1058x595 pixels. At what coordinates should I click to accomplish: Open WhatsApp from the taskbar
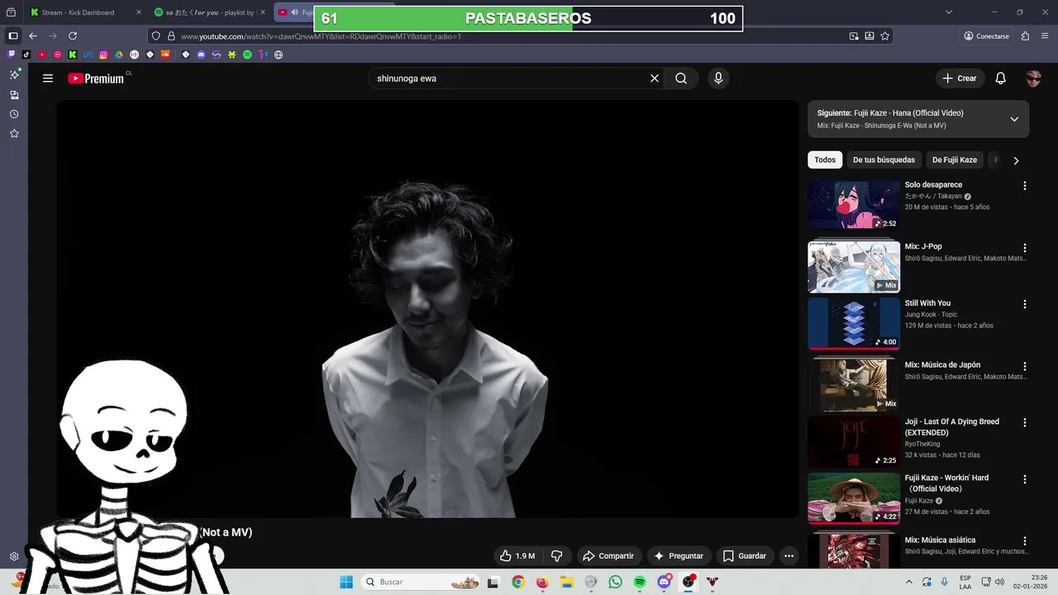coord(615,582)
